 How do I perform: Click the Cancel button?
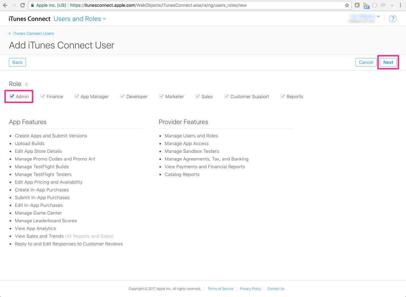[366, 62]
